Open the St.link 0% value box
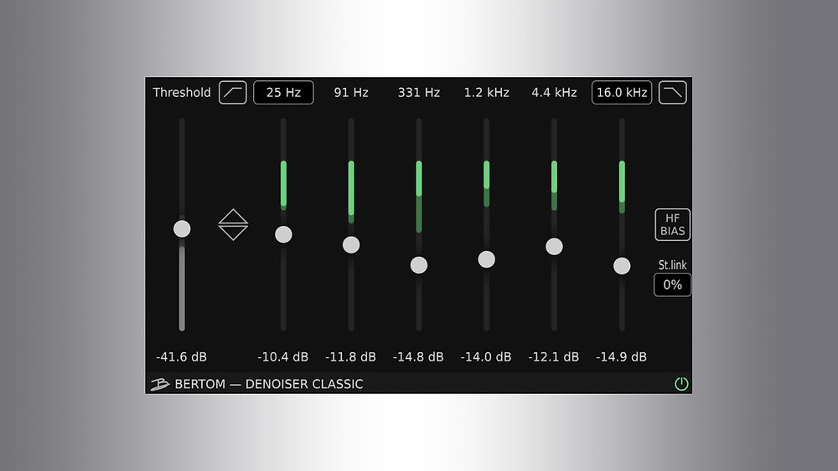This screenshot has width=838, height=471. [672, 284]
